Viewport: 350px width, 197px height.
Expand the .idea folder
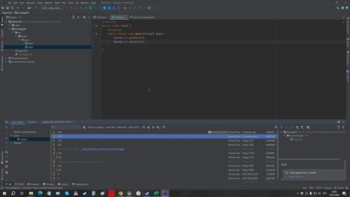click(x=10, y=25)
